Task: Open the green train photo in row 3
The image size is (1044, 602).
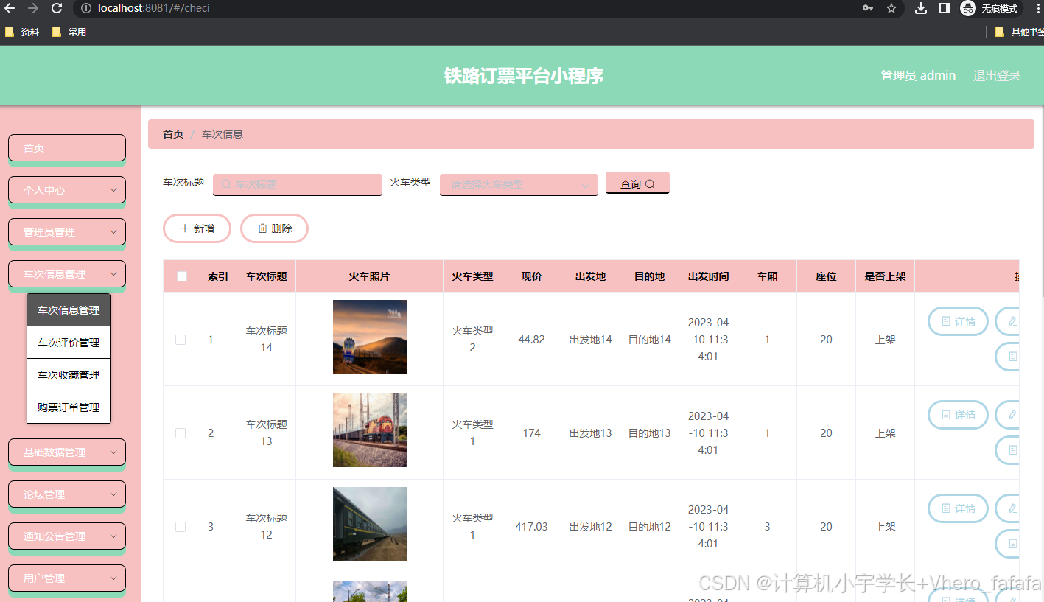Action: click(370, 524)
